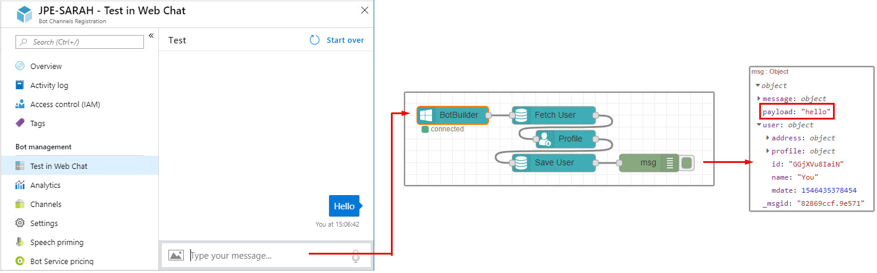This screenshot has height=273, width=877.
Task: Click the Start over link
Action: [345, 40]
